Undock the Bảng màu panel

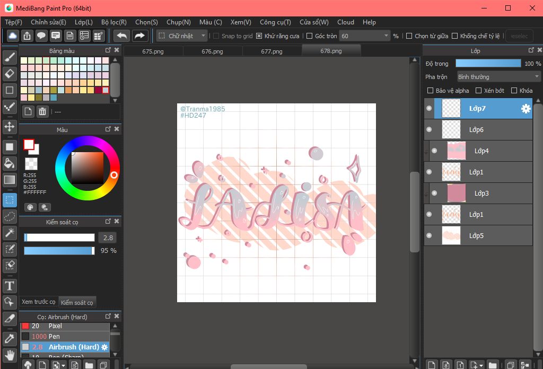(x=108, y=50)
